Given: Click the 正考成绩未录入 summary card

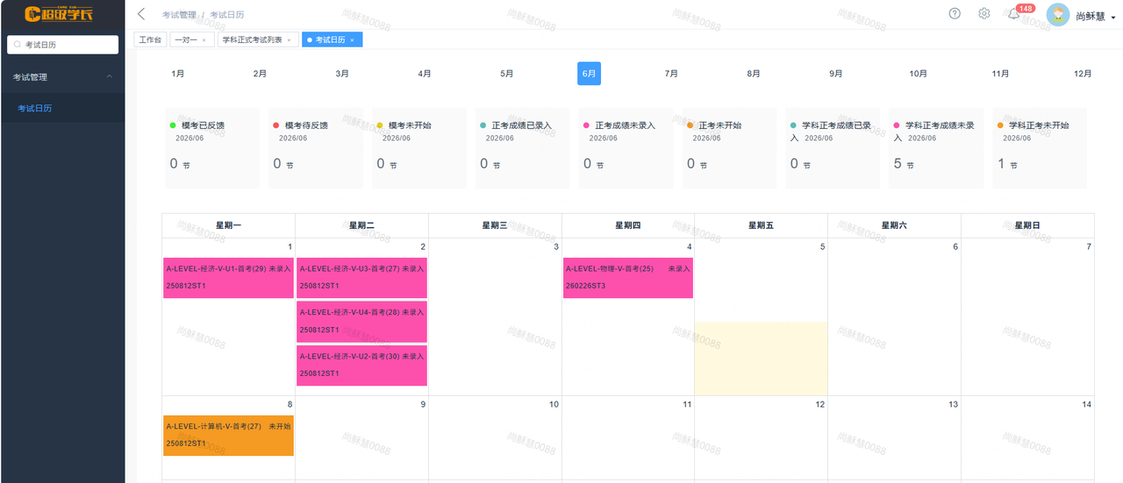Looking at the screenshot, I should point(626,148).
